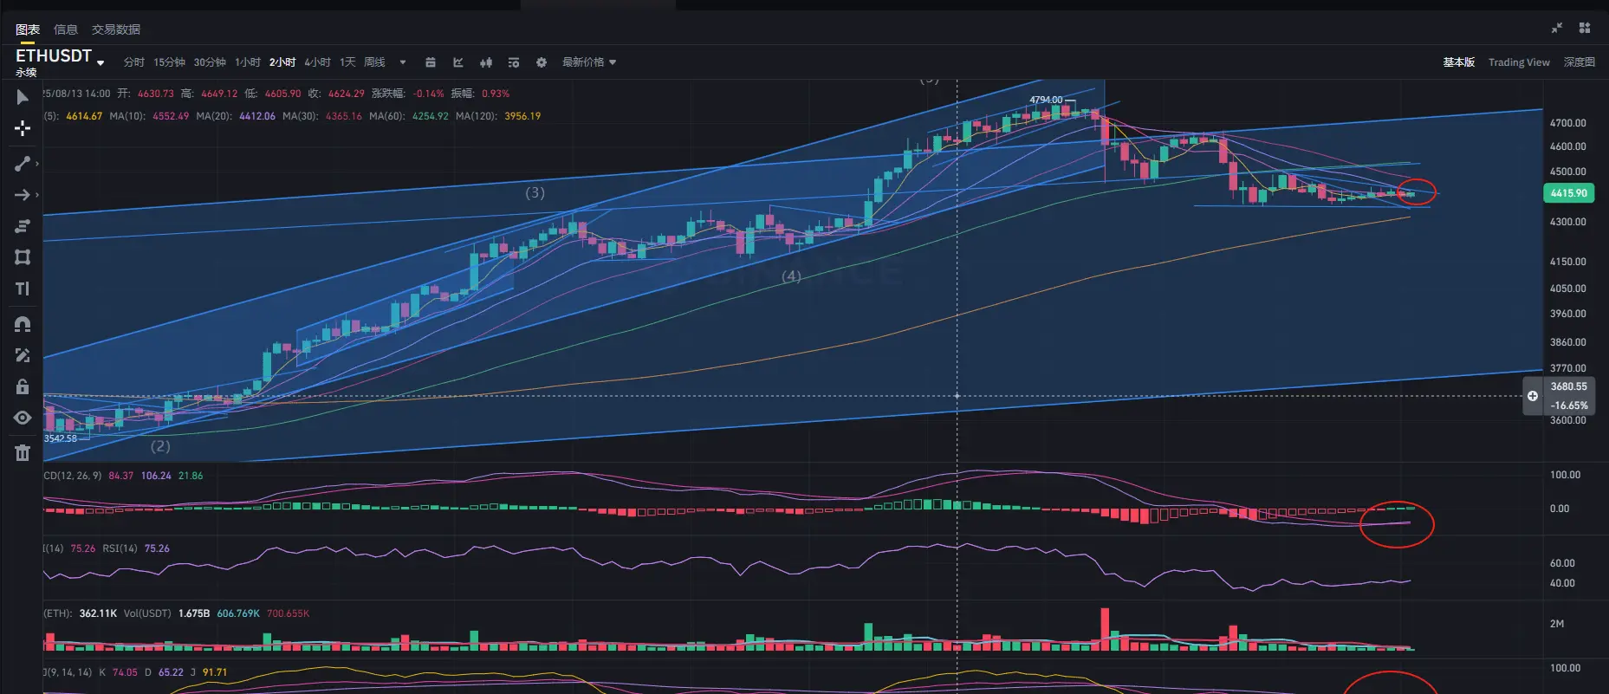Select the 4小时 interval
The height and width of the screenshot is (694, 1609).
tap(317, 62)
